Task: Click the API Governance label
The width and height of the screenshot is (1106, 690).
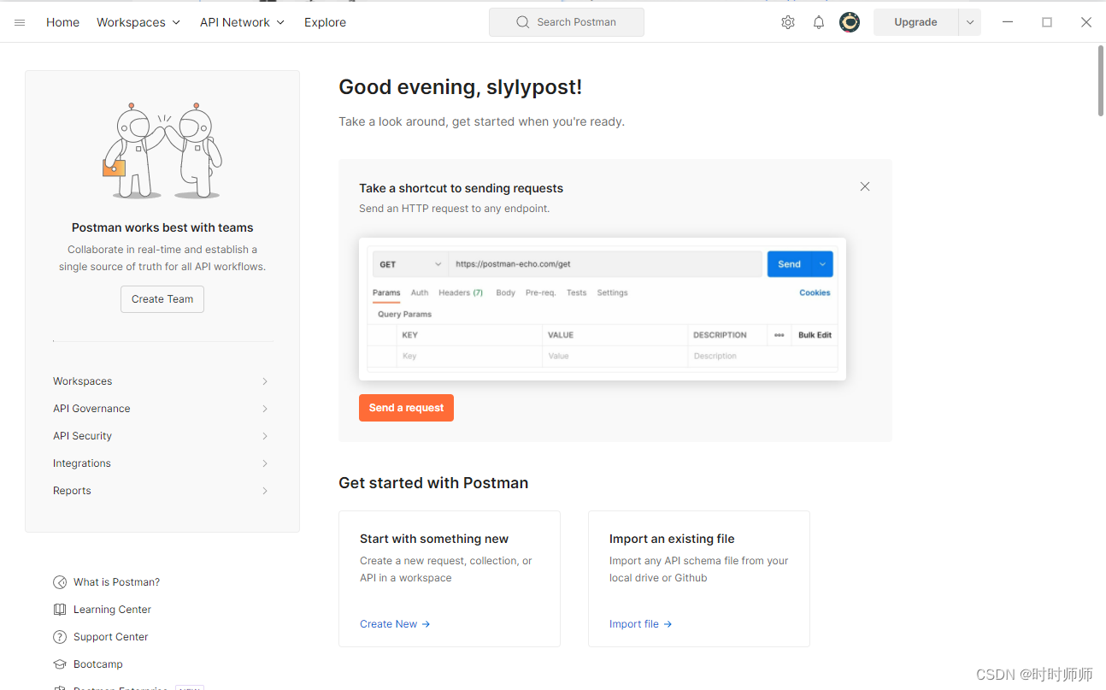Action: 91,409
